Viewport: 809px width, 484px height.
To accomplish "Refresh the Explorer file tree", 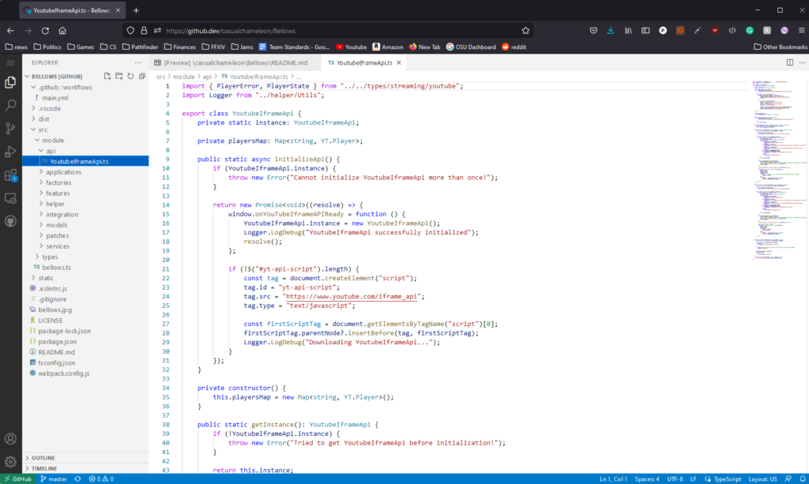I will click(130, 76).
